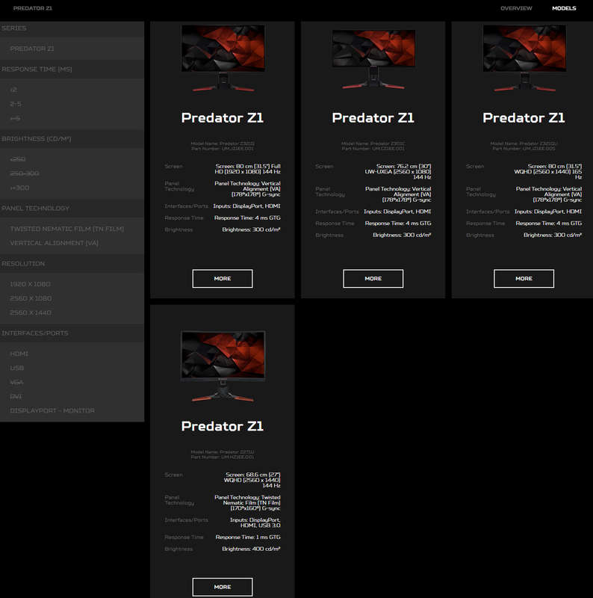Click the Full HD (1920 x 1080) 144 Hz spec
Image resolution: width=593 pixels, height=598 pixels.
point(248,169)
